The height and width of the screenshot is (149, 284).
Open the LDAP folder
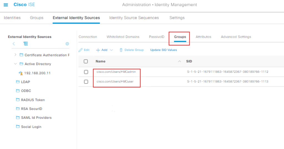25,82
